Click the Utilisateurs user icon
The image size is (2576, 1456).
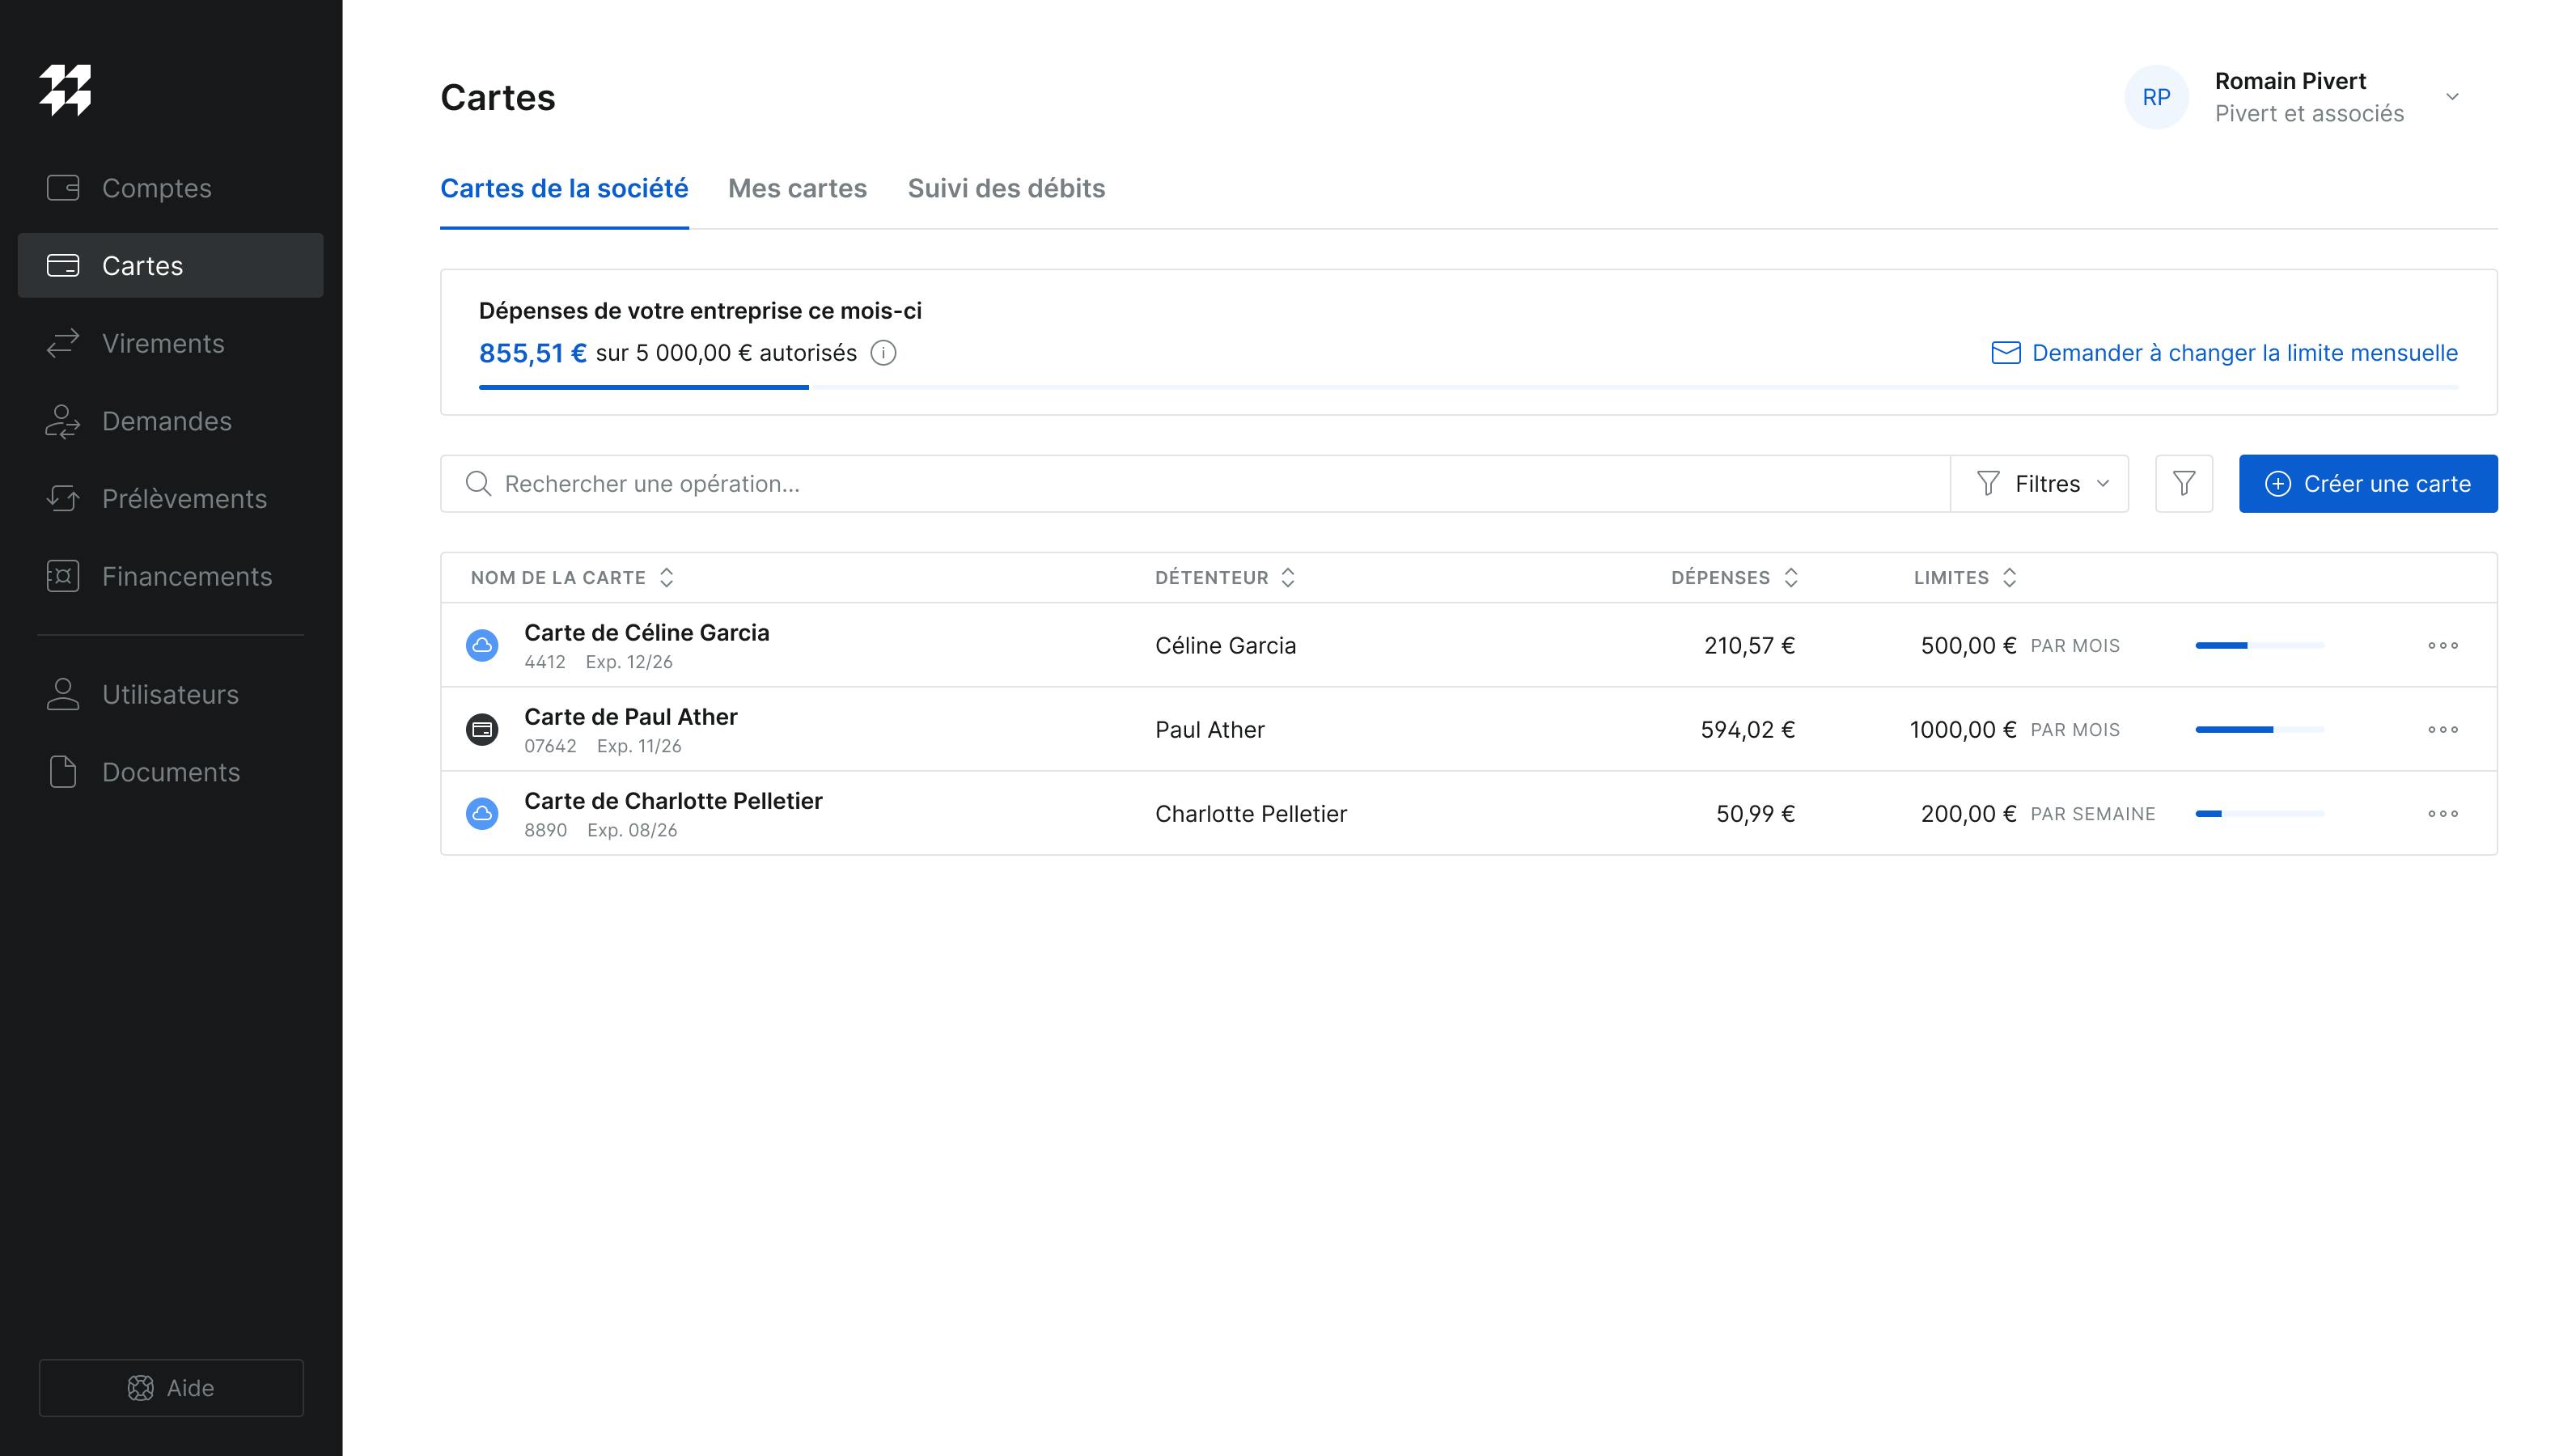tap(63, 694)
